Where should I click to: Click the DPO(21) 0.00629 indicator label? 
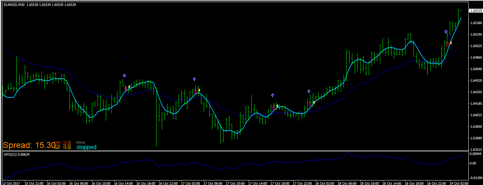pos(16,154)
